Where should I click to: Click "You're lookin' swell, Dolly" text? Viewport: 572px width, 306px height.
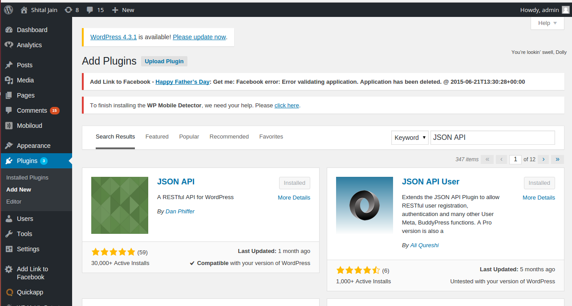click(x=539, y=52)
